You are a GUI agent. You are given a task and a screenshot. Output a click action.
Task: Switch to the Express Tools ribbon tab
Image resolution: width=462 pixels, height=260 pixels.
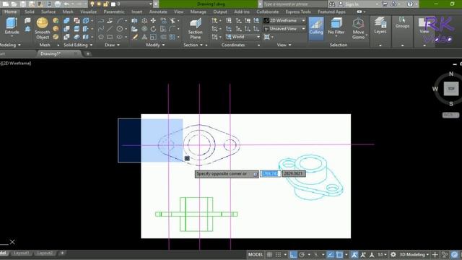click(298, 12)
